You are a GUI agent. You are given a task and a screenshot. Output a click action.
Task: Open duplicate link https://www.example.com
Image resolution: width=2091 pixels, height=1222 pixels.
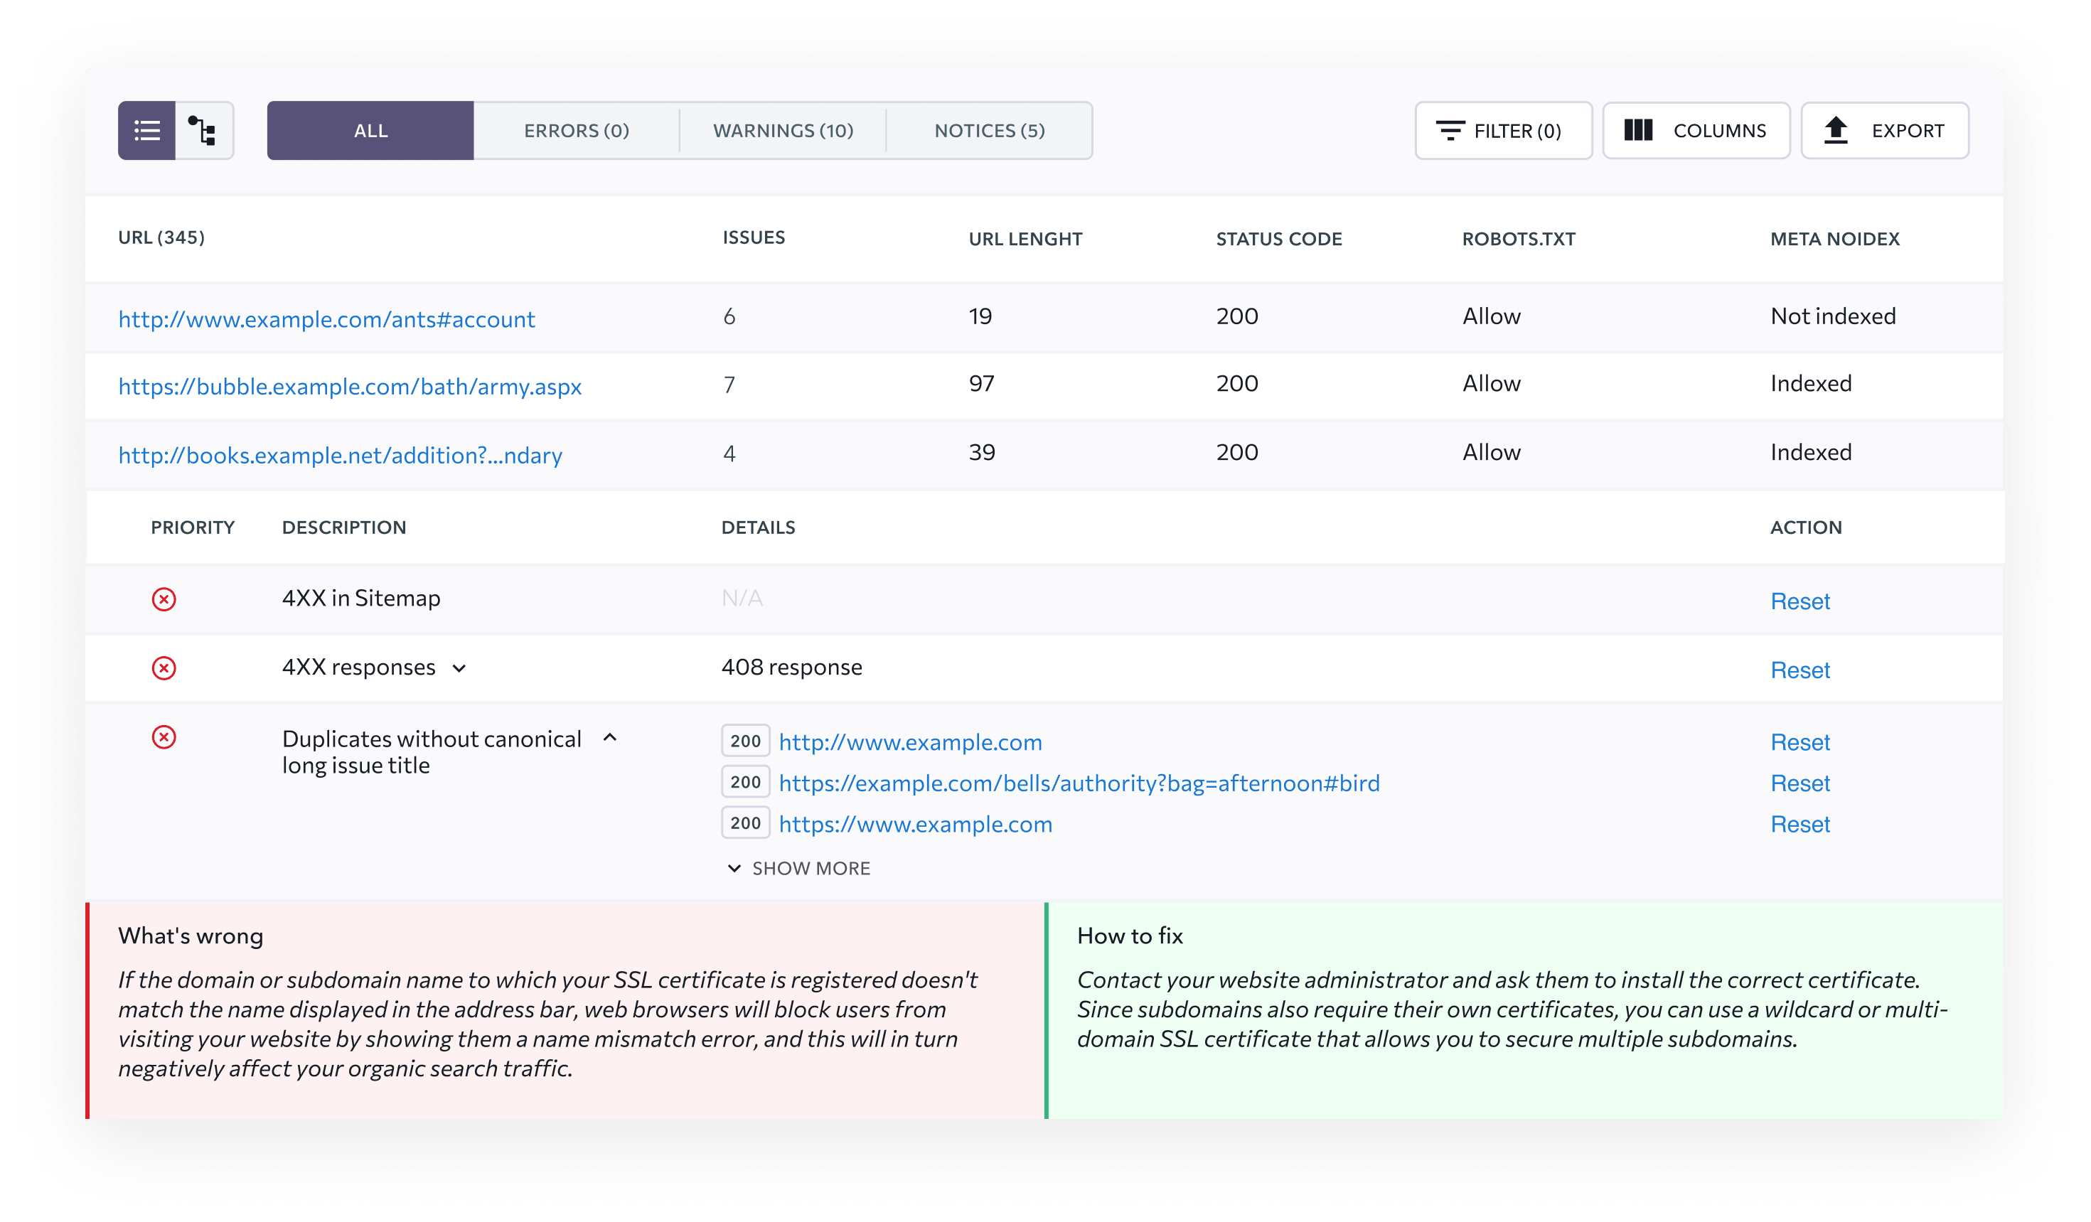(x=915, y=824)
